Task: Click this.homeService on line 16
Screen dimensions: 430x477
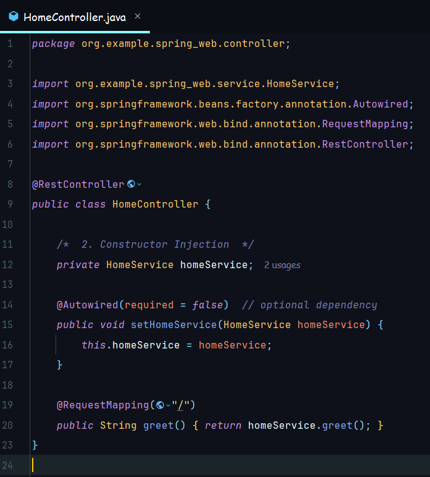Action: (131, 345)
